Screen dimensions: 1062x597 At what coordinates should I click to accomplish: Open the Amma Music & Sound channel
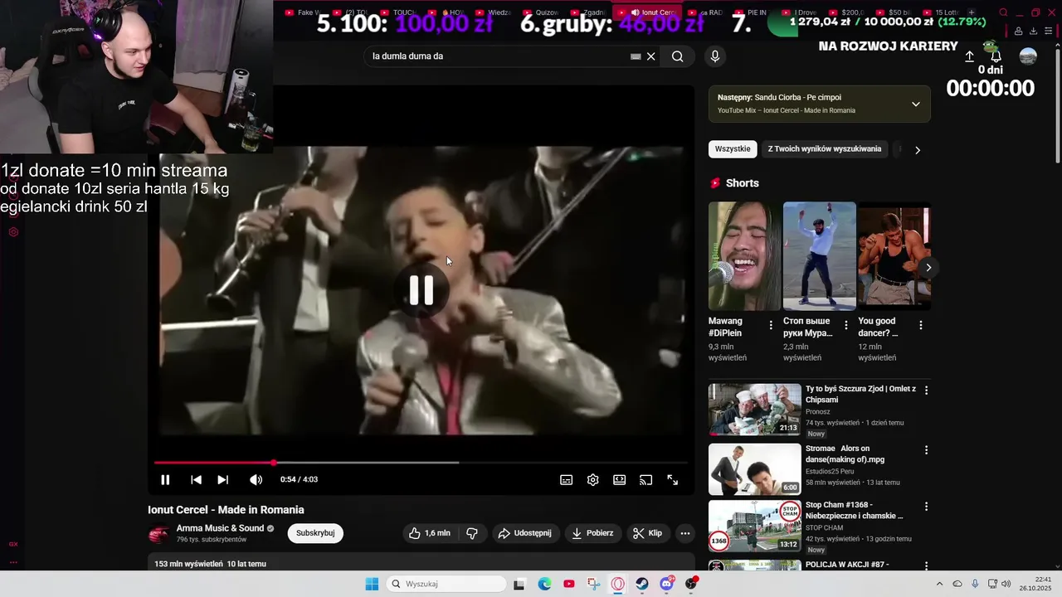click(220, 528)
